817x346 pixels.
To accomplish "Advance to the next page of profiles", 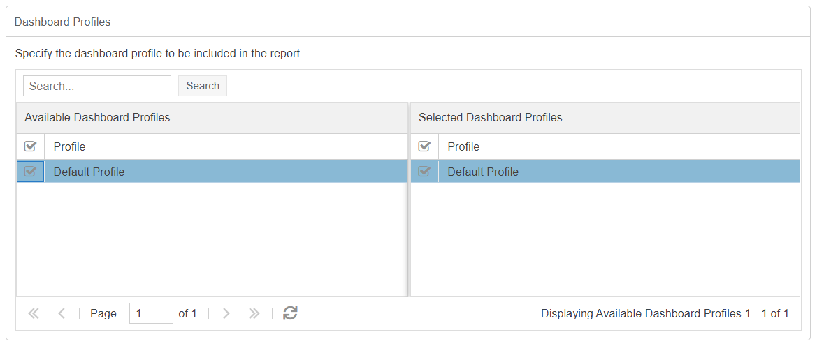I will tap(226, 314).
